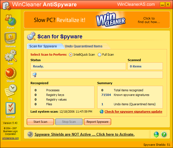Click the globe download arrow icon

click(x=156, y=134)
